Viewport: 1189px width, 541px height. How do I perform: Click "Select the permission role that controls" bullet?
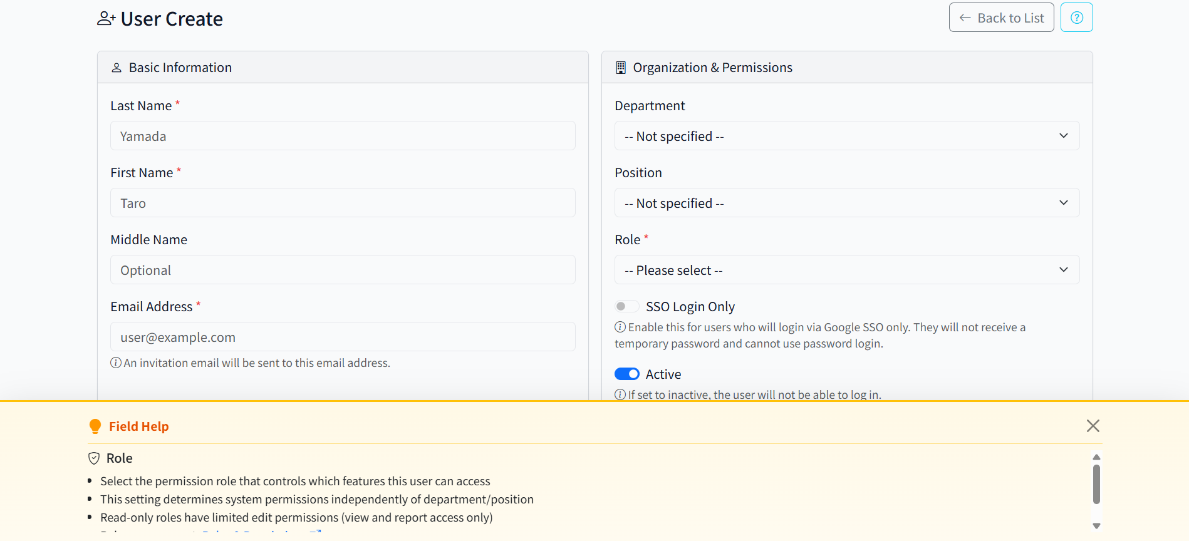coord(295,482)
